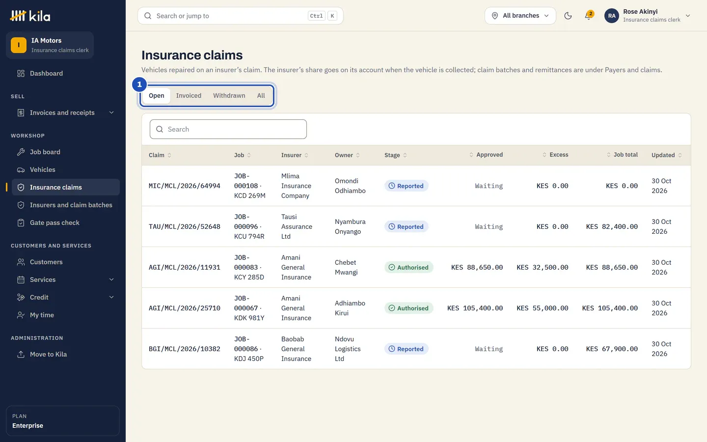This screenshot has width=707, height=442.
Task: Open claim AGI/MCL/2026/25710
Action: (185, 308)
